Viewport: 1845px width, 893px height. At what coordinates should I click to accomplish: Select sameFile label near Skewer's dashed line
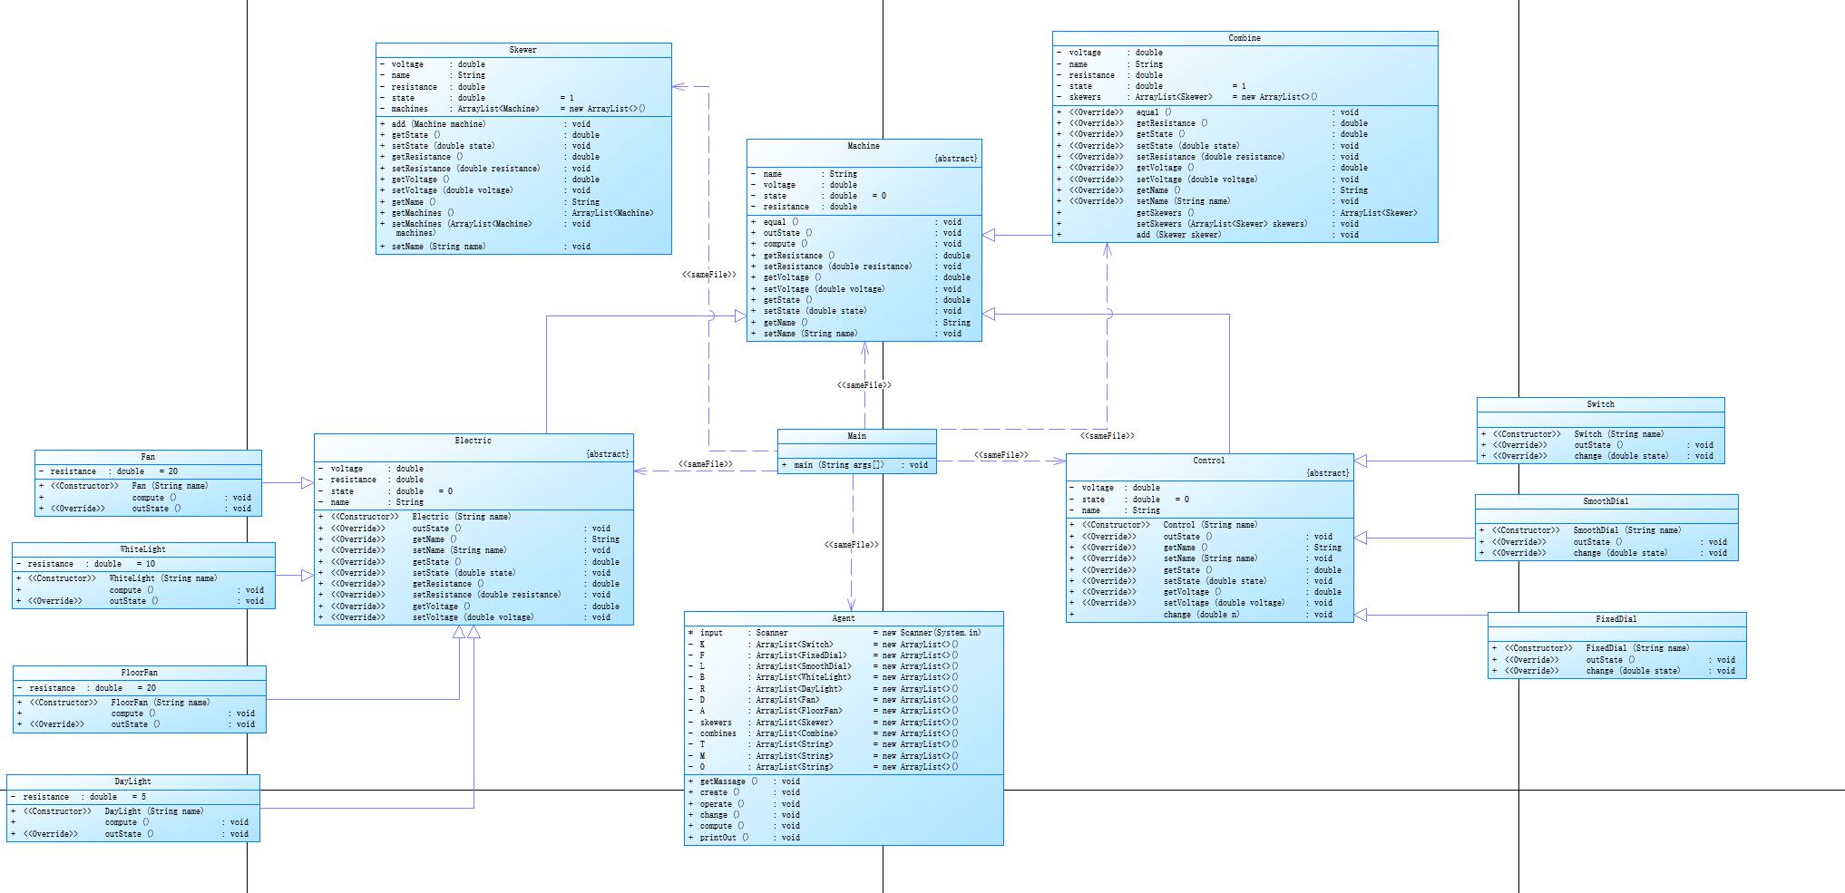709,275
